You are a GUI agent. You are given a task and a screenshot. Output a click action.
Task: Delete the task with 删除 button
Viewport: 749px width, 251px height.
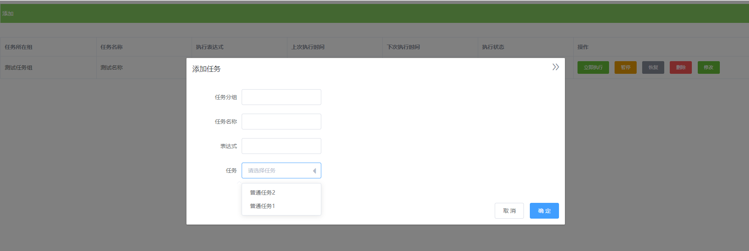pos(681,67)
